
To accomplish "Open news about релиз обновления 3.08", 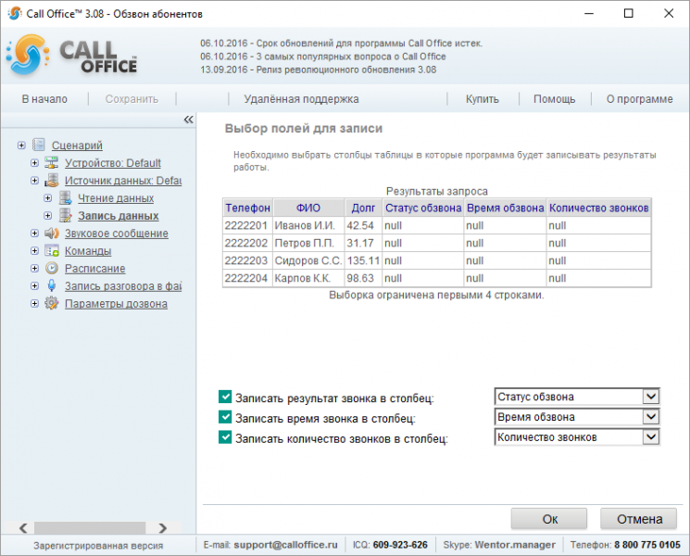I will [319, 69].
